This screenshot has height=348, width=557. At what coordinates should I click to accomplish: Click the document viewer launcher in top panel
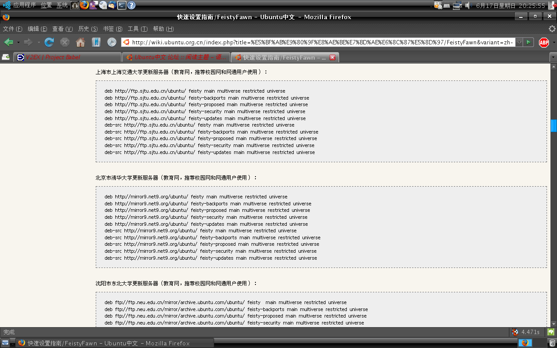coord(103,5)
